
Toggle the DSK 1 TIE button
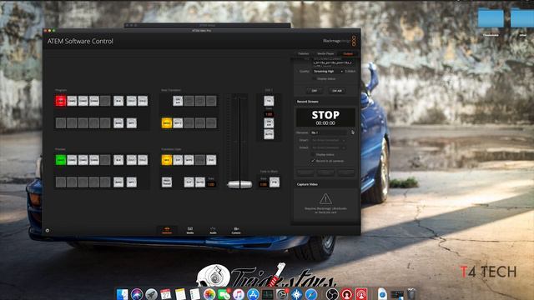pos(269,101)
